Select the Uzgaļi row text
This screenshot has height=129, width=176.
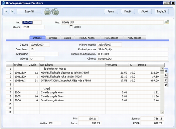(47, 88)
